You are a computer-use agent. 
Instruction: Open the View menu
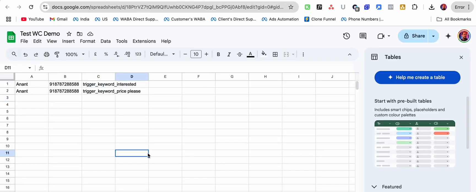[52, 41]
